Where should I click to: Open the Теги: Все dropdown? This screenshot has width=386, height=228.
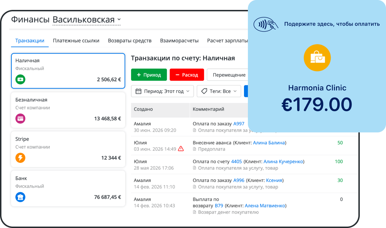point(219,91)
